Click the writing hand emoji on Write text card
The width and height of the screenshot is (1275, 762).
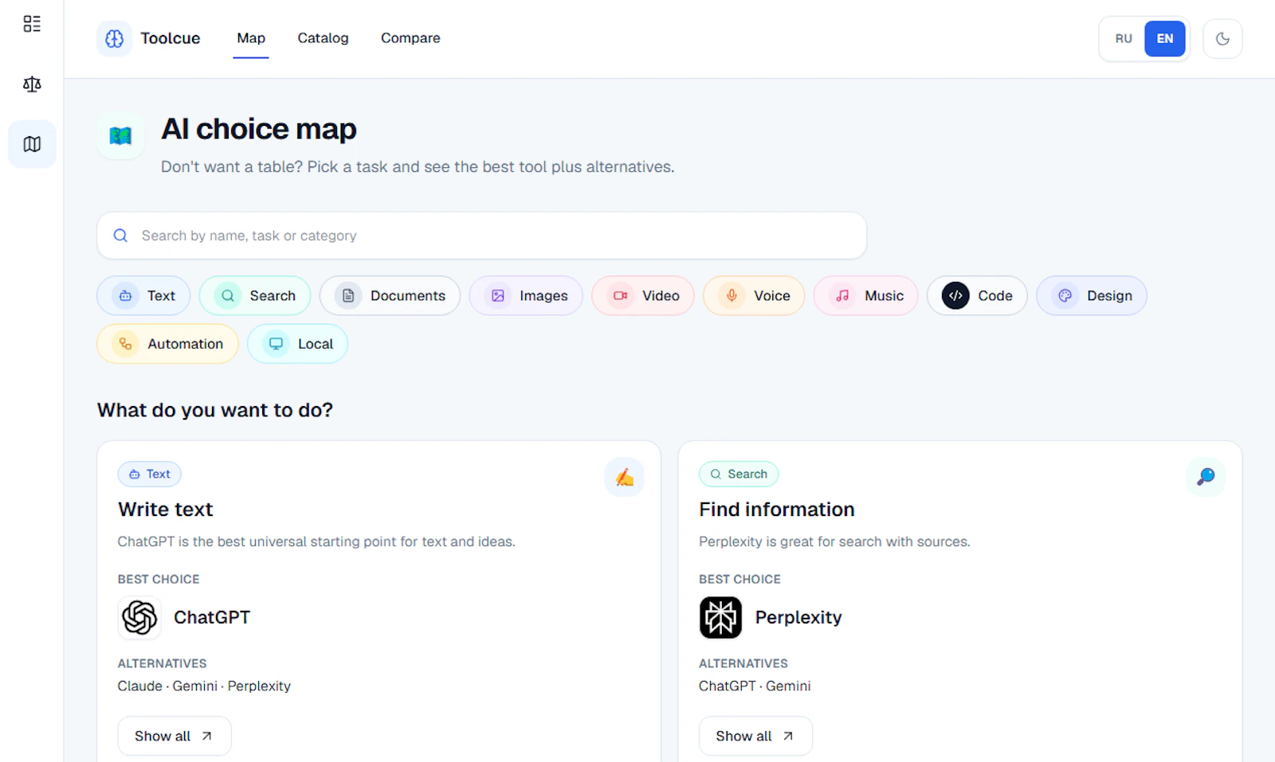click(x=625, y=477)
